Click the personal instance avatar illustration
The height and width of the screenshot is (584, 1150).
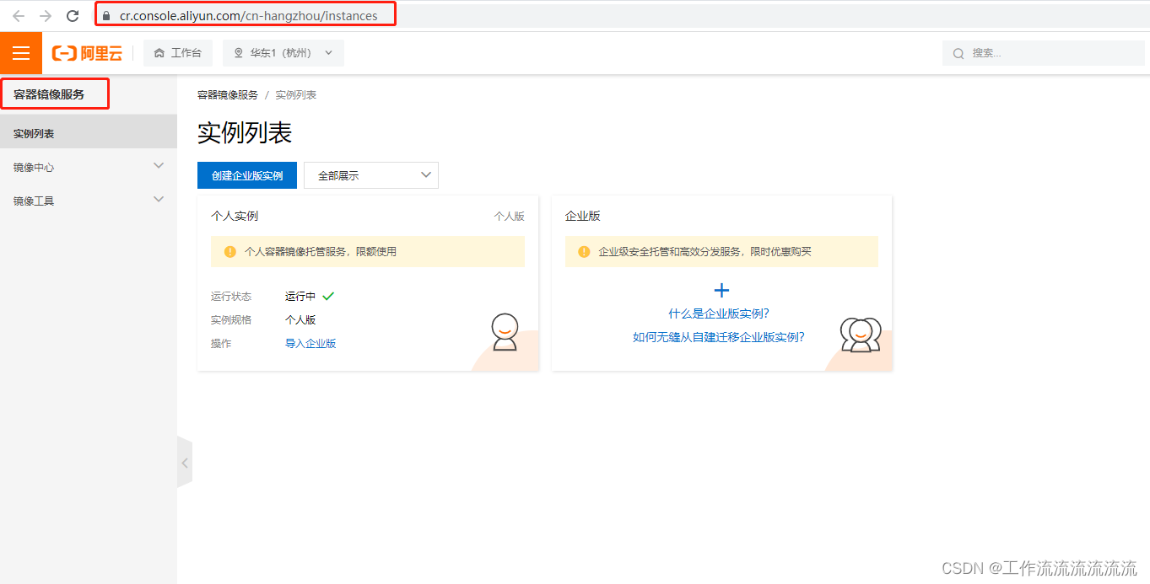(505, 331)
